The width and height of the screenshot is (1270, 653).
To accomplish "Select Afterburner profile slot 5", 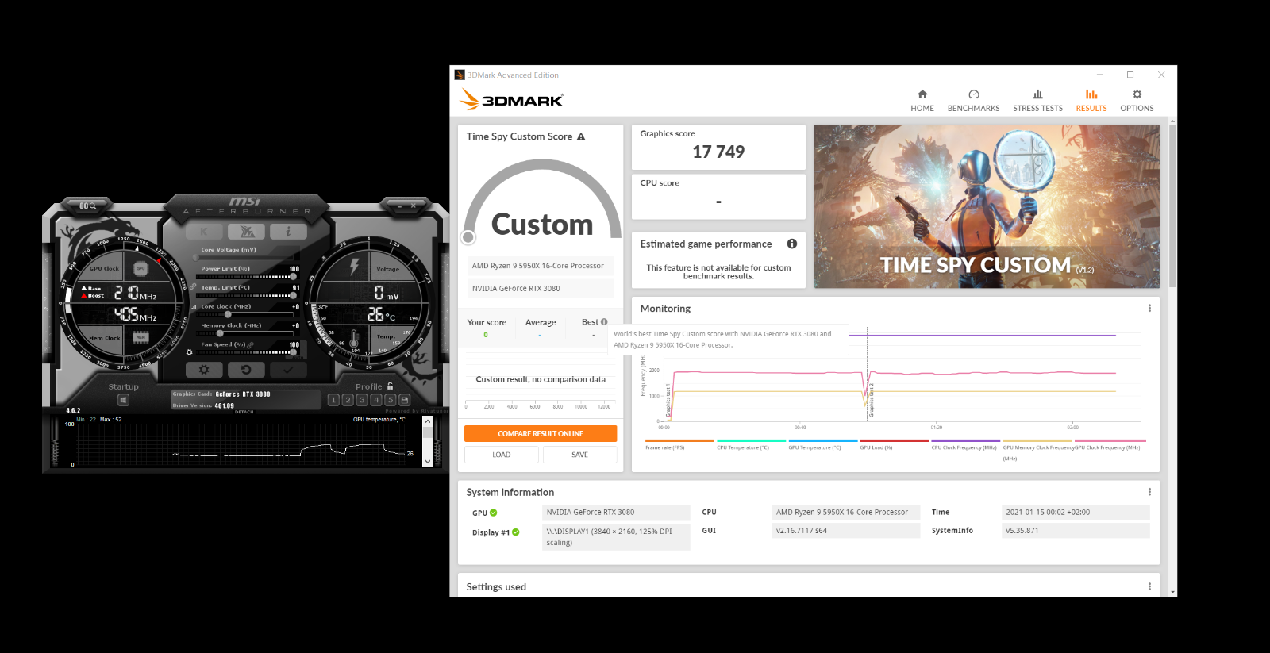I will click(391, 400).
